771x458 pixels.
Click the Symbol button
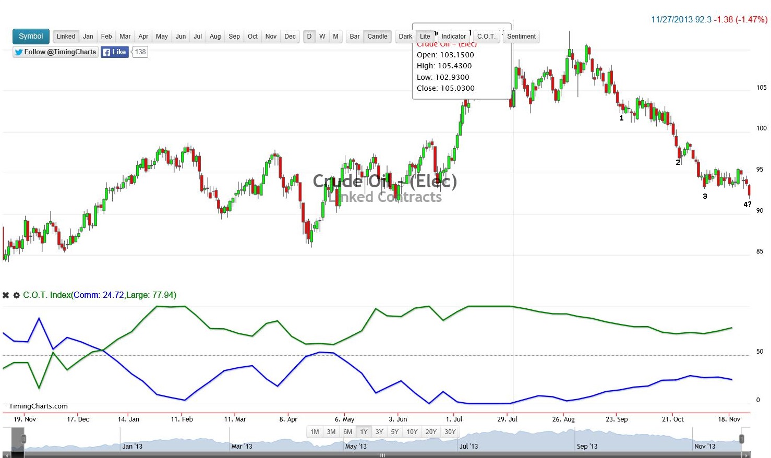click(30, 36)
